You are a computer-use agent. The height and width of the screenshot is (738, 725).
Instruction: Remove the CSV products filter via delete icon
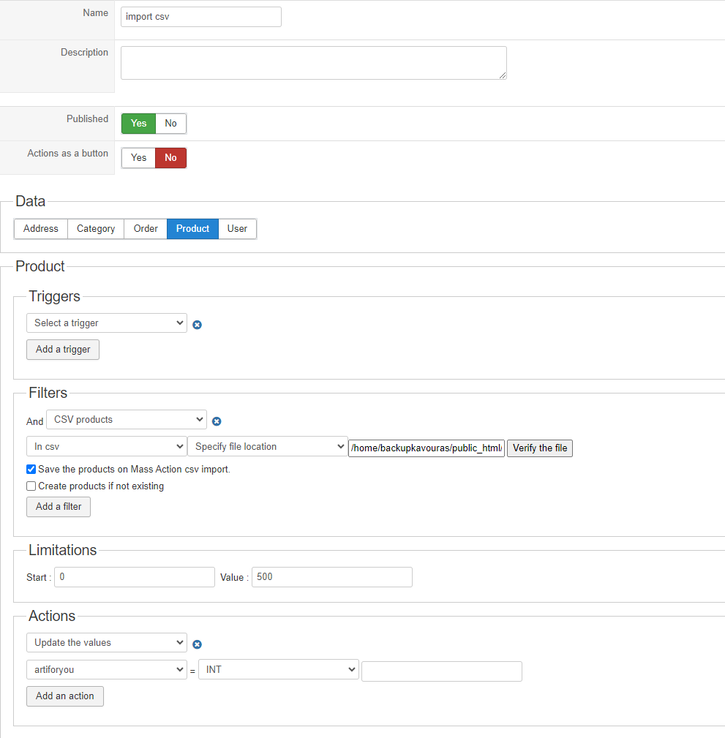click(x=217, y=421)
